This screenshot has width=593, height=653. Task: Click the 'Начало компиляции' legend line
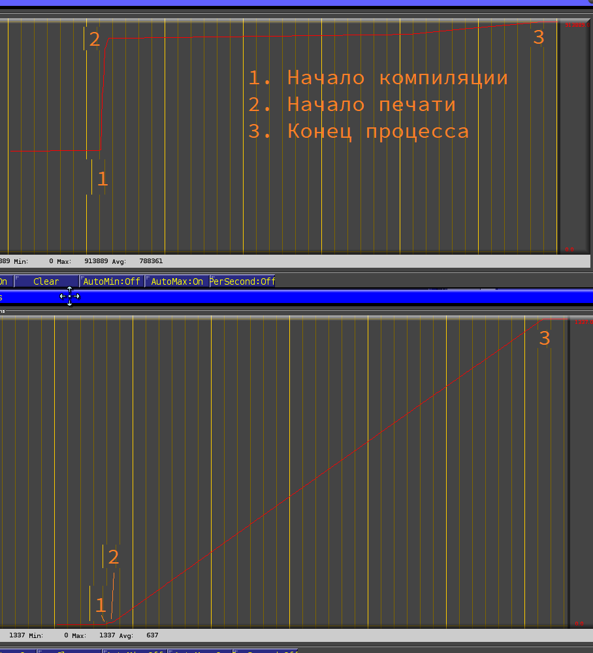pyautogui.click(x=377, y=78)
